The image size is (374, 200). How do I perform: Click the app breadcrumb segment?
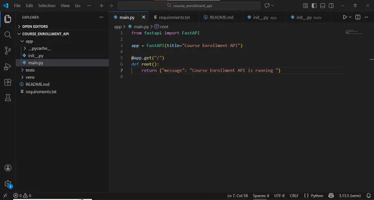click(x=118, y=27)
